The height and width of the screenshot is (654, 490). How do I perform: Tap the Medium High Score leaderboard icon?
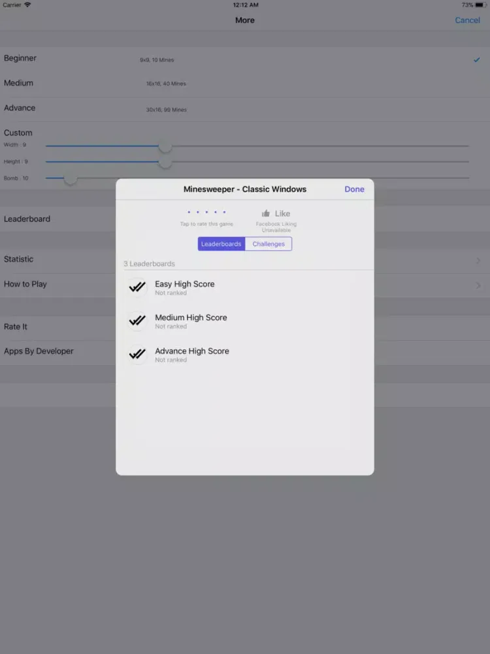pos(137,320)
